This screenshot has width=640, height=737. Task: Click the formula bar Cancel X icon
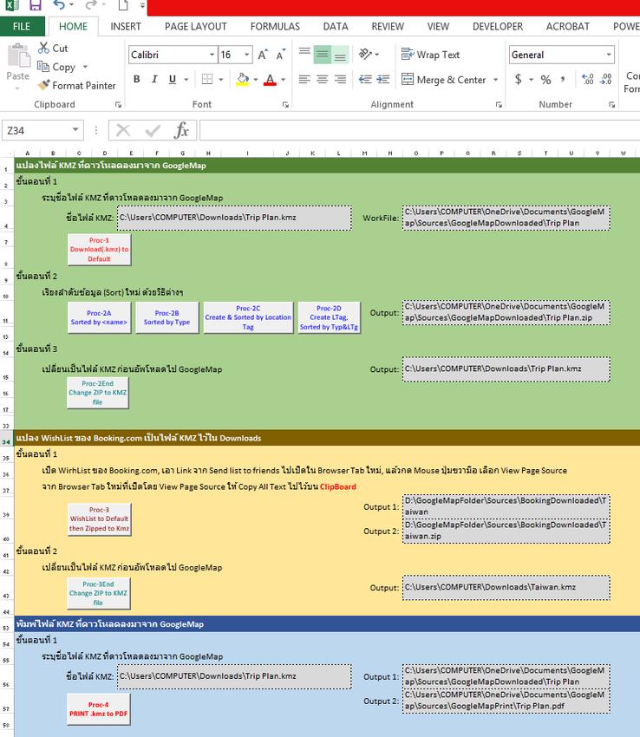pos(123,130)
